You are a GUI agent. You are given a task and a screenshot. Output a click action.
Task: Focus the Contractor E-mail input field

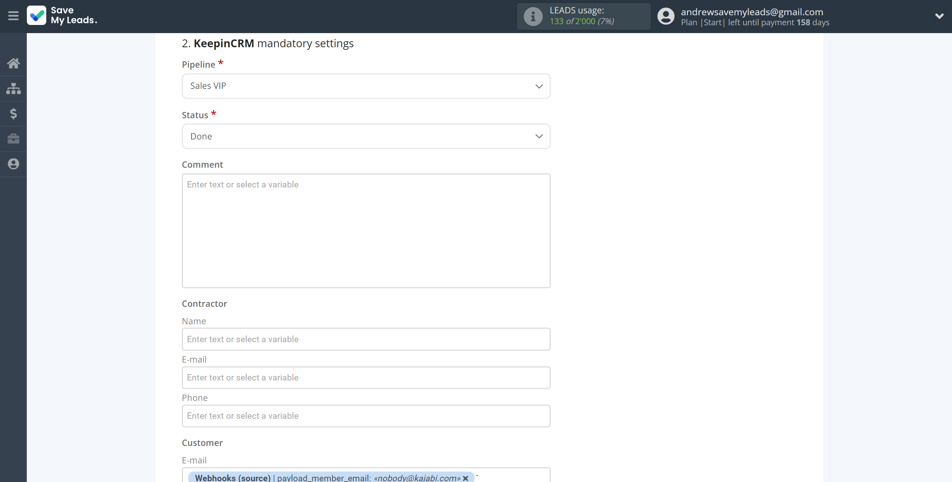(x=366, y=377)
